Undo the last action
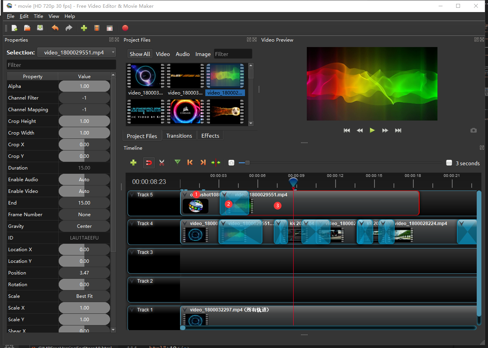 tap(55, 28)
